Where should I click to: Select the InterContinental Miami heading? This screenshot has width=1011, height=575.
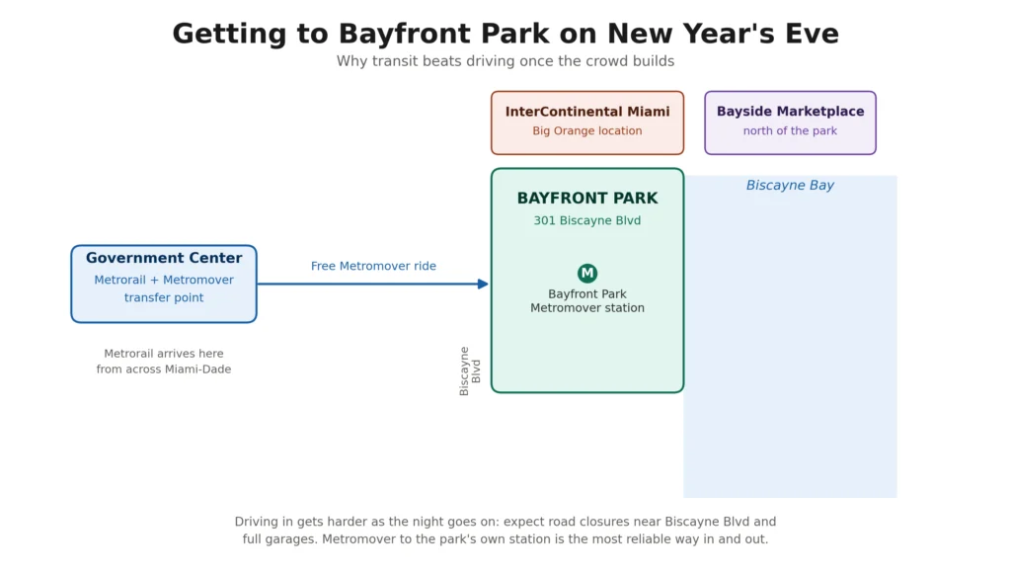pos(587,112)
